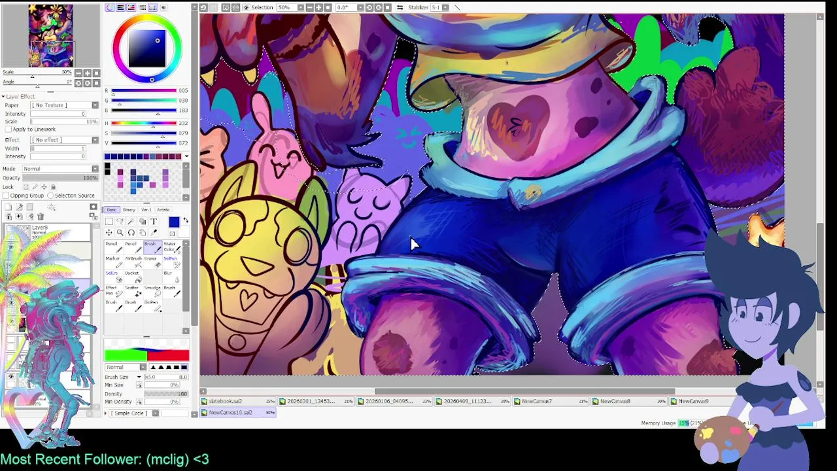Open the swatch palette options arrow
Viewport: 837px width, 471px height.
[x=187, y=156]
